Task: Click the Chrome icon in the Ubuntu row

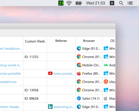Action: pyautogui.click(x=79, y=82)
